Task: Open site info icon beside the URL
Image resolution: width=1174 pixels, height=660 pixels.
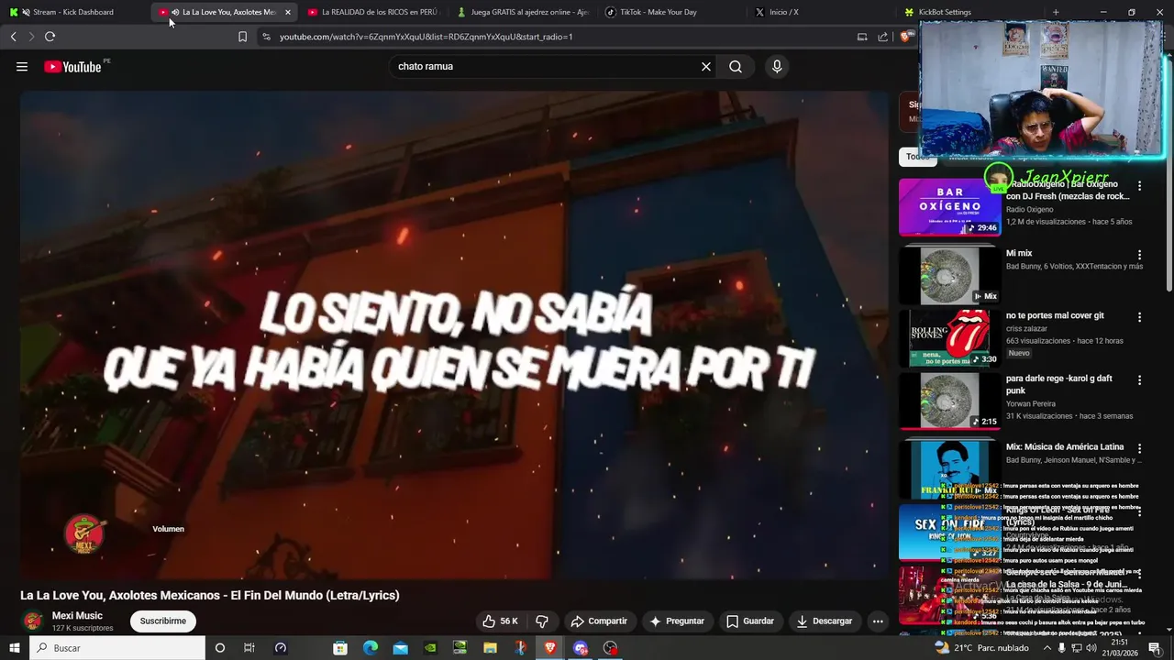Action: [x=266, y=37]
